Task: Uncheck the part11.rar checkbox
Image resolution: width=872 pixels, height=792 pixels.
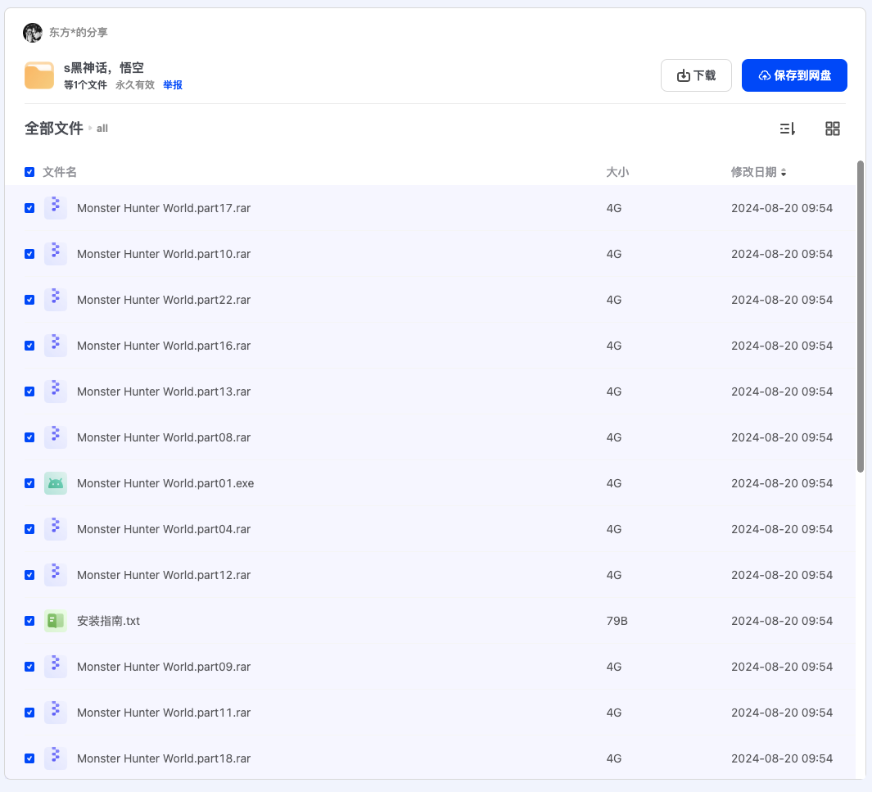Action: (x=29, y=713)
